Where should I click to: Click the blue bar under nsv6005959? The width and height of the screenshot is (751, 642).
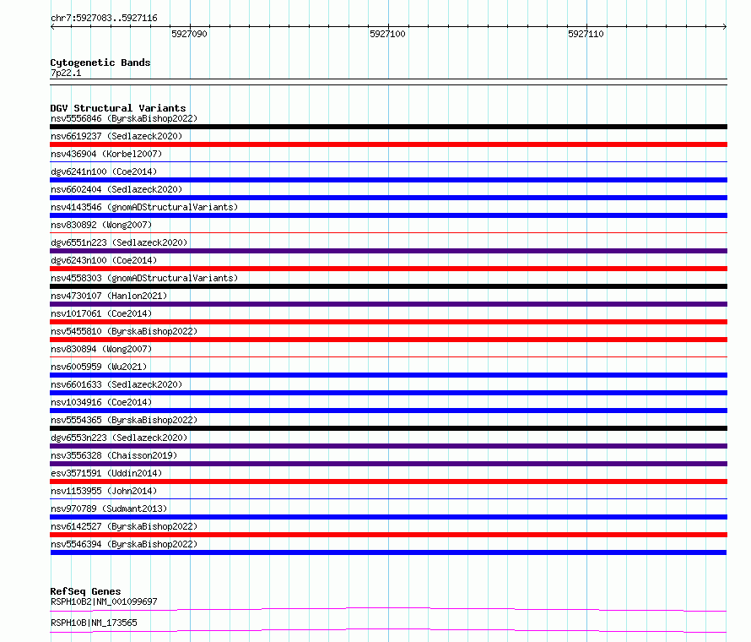point(388,375)
